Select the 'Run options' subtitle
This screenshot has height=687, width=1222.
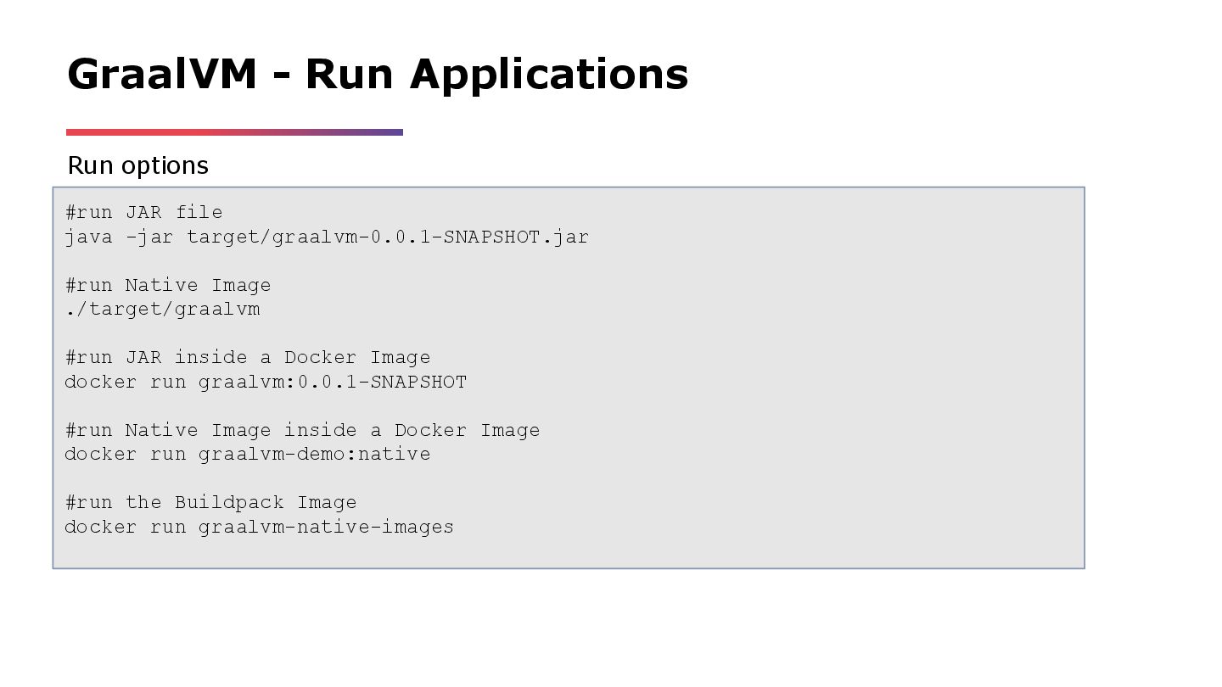pos(137,165)
